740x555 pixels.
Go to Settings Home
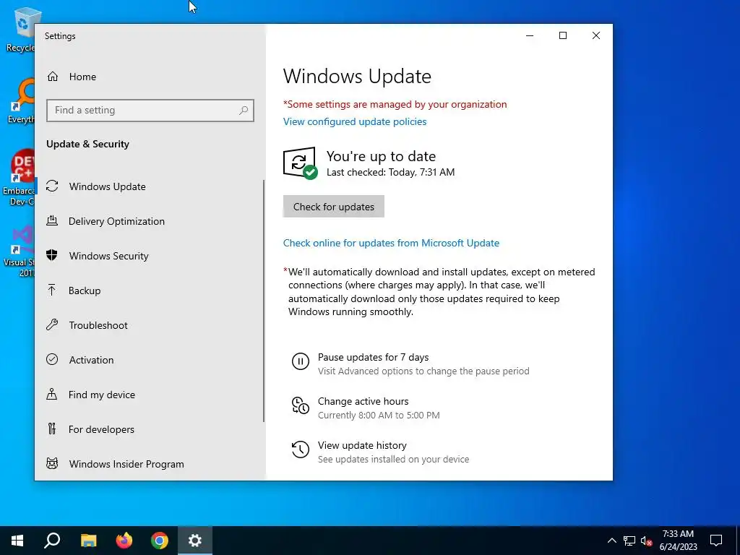[x=149, y=77]
